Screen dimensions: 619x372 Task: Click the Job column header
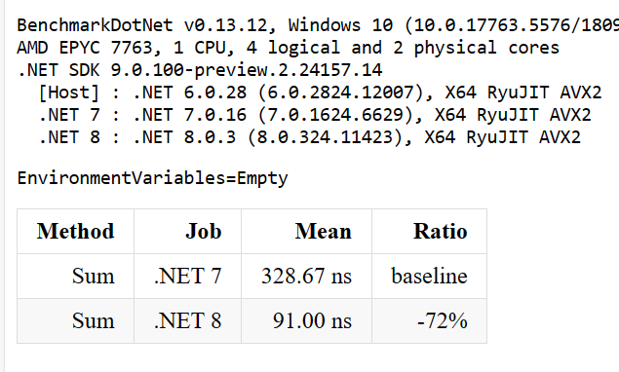coord(187,231)
